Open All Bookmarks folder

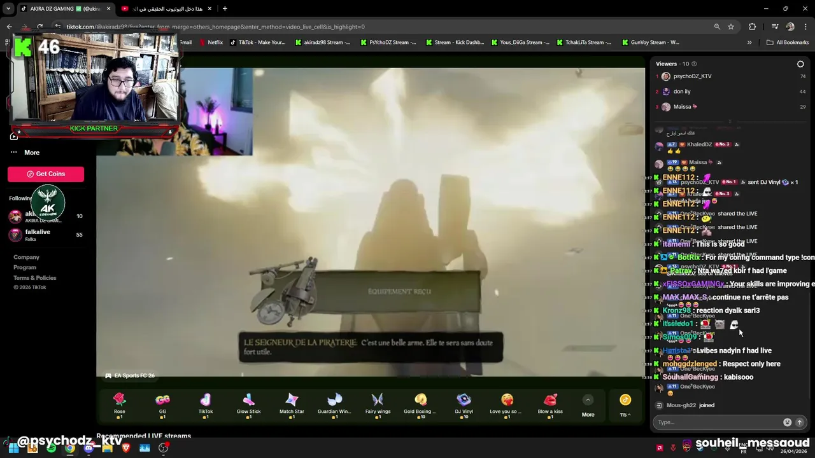pos(788,43)
